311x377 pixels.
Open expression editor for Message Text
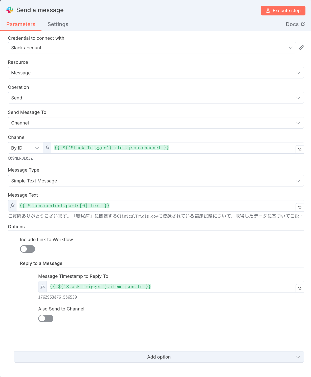tap(300, 207)
